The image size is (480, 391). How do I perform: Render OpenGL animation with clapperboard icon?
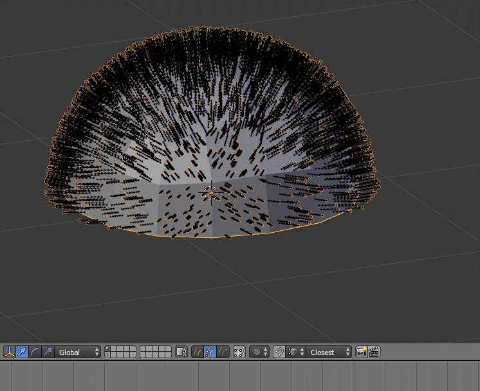point(374,352)
